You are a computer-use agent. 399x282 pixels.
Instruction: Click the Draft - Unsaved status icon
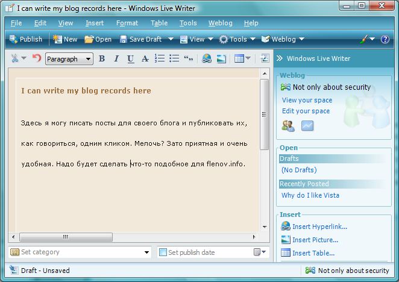(x=13, y=270)
